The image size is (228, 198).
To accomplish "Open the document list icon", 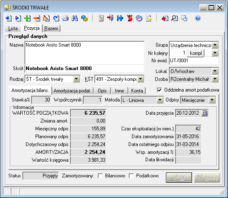I will pos(101,19).
